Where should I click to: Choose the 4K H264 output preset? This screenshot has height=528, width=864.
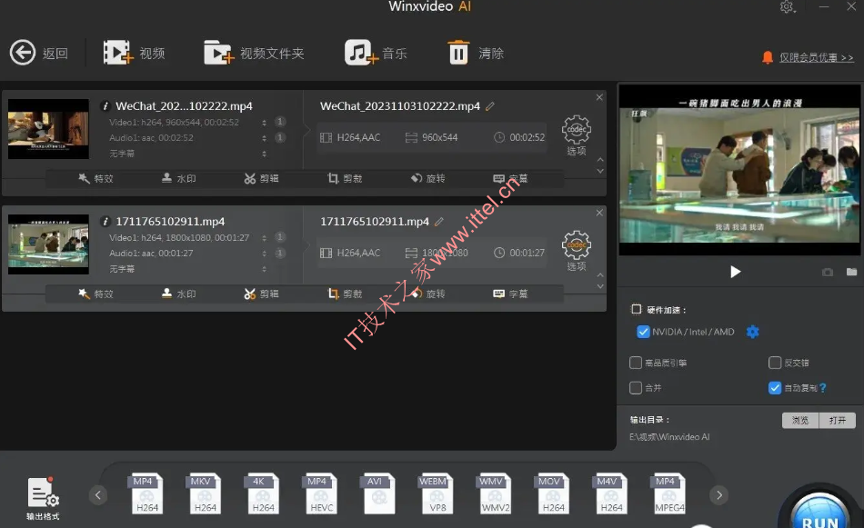coord(263,493)
